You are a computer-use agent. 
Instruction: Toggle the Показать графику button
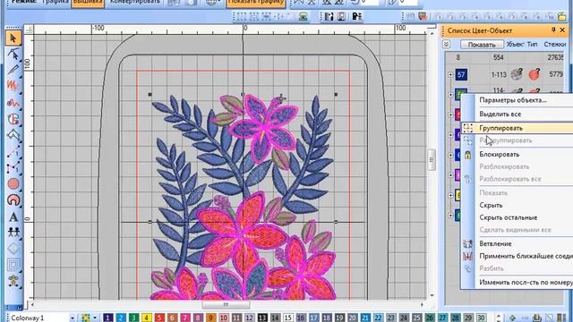[256, 2]
